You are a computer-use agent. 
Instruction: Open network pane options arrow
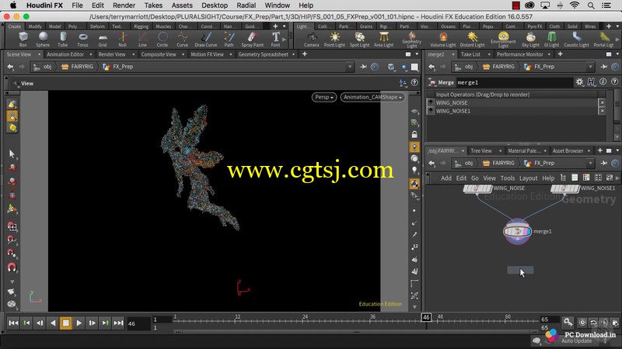(x=617, y=150)
